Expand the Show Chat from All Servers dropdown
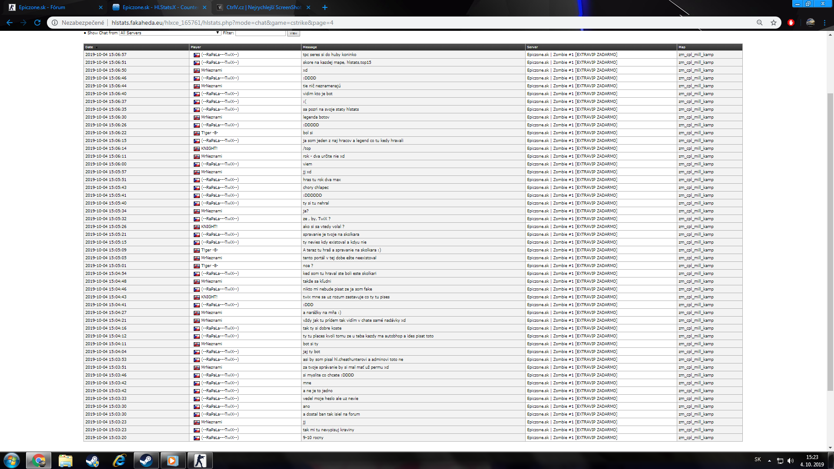 tap(170, 33)
